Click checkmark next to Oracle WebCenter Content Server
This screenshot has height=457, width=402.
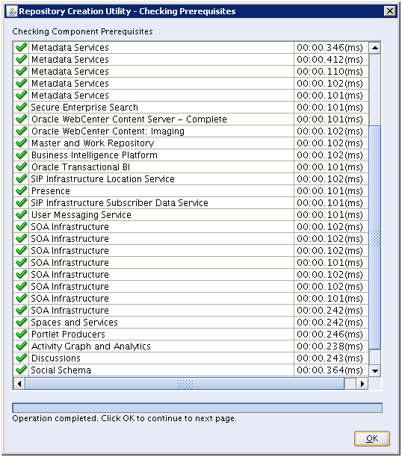pos(22,119)
